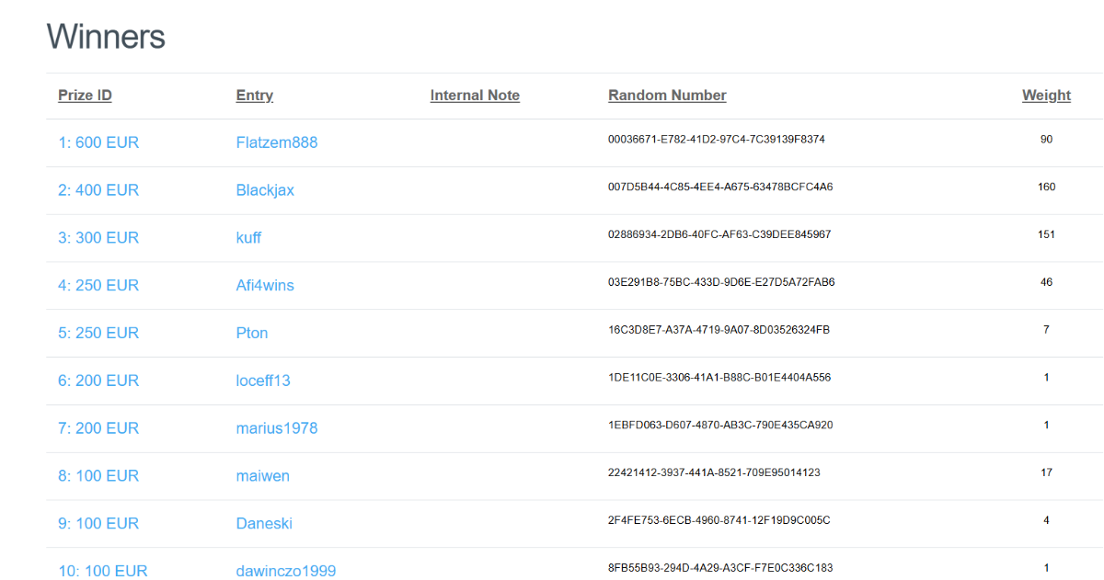Open the Daneski entry link
Image resolution: width=1104 pixels, height=580 pixels.
[264, 524]
